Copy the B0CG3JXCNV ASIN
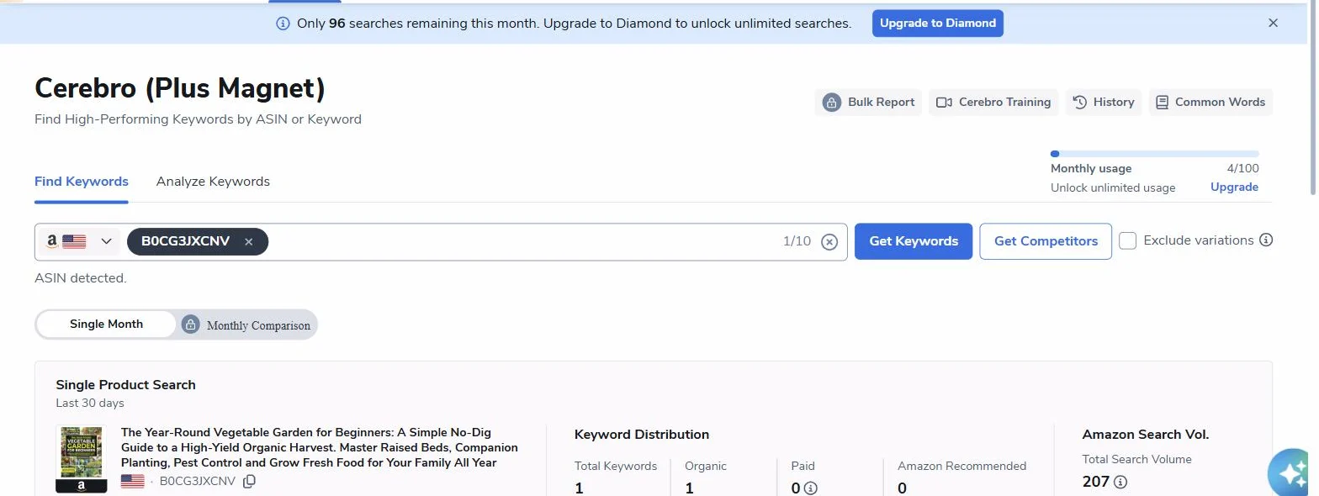Viewport: 1319px width, 496px height. point(249,482)
